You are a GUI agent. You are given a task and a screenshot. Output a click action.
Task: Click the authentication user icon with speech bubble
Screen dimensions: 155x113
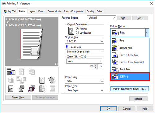pyautogui.click(x=21, y=89)
